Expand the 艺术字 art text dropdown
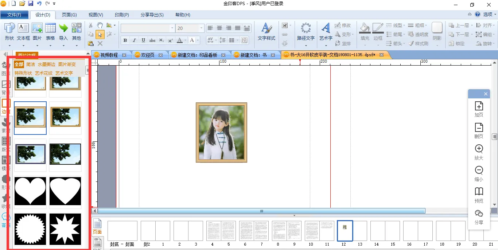 coord(326,46)
